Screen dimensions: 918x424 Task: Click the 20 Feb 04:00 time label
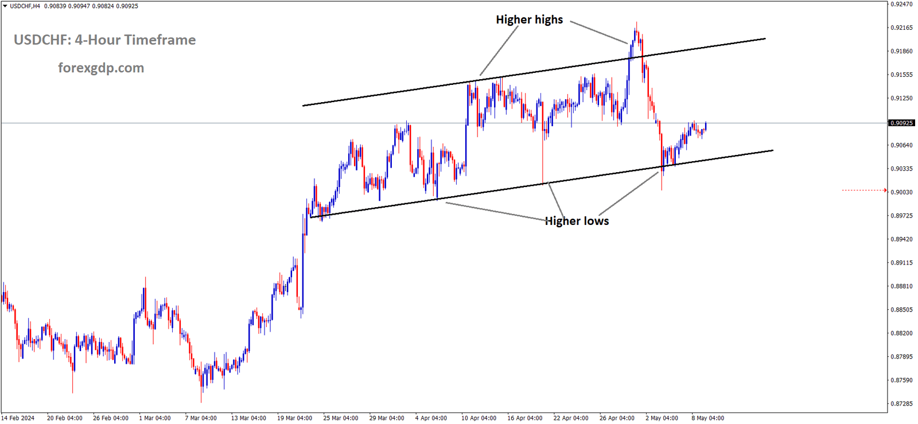pos(65,418)
